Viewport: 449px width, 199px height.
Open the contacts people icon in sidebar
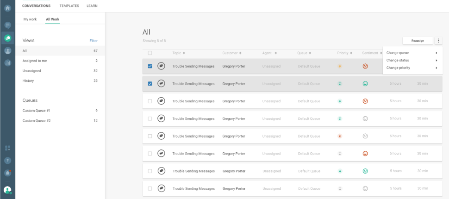[7, 50]
